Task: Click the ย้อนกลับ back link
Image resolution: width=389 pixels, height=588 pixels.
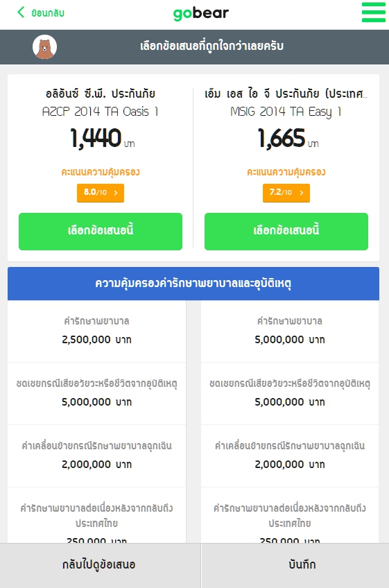Action: [x=41, y=12]
